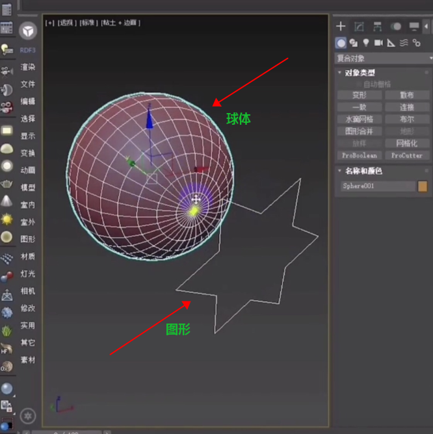The image size is (433, 434).
Task: Select the Space Warps wavy lines icon
Action: pos(404,43)
